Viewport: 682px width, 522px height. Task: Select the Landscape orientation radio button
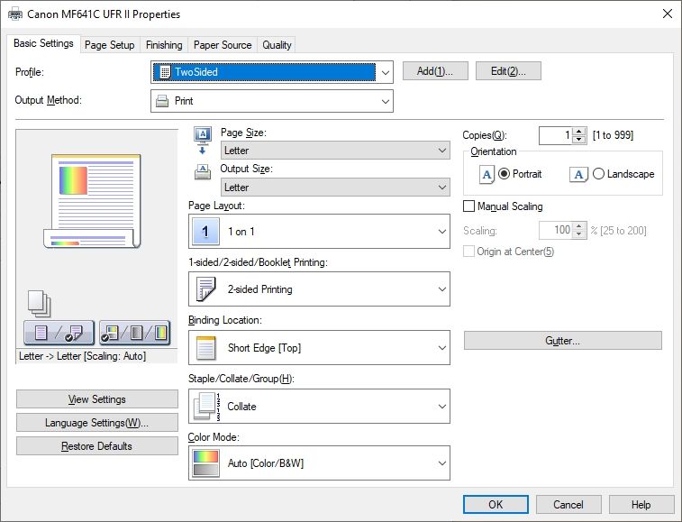point(599,174)
